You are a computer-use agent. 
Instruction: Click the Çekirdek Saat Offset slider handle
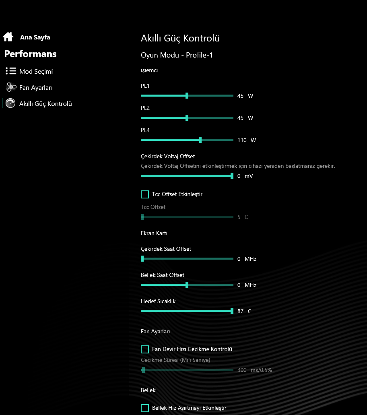142,259
